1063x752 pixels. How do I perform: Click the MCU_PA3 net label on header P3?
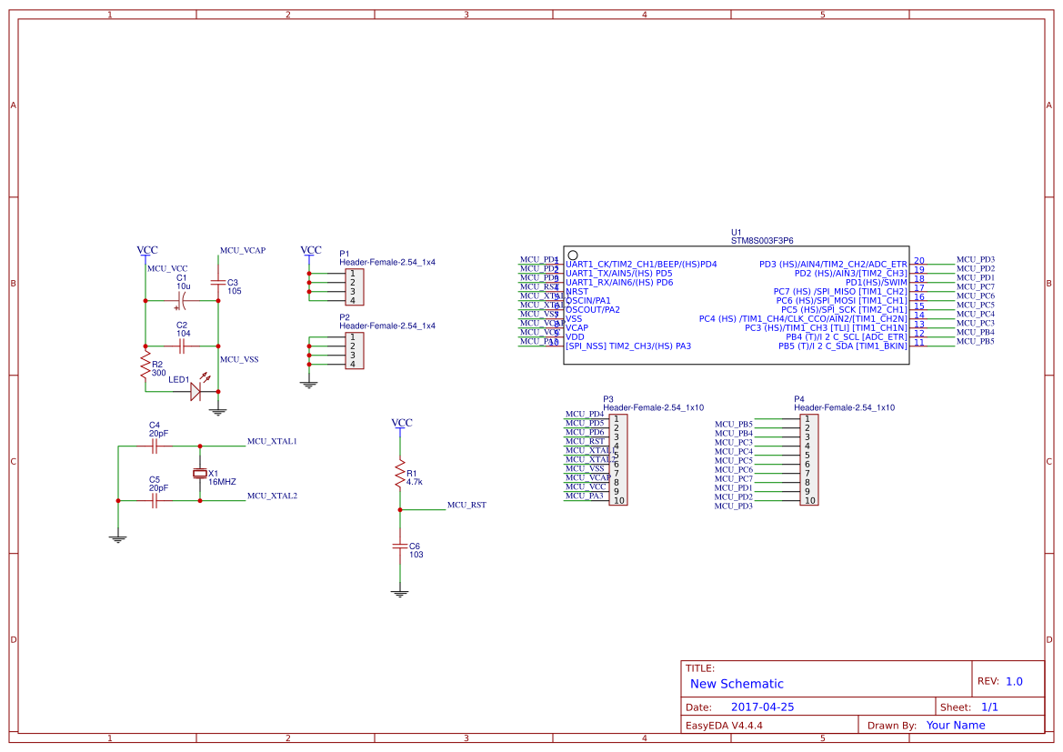click(585, 496)
